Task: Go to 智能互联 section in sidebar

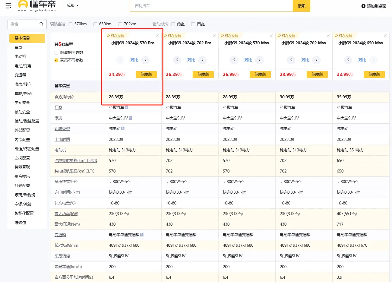Action: pos(22,167)
